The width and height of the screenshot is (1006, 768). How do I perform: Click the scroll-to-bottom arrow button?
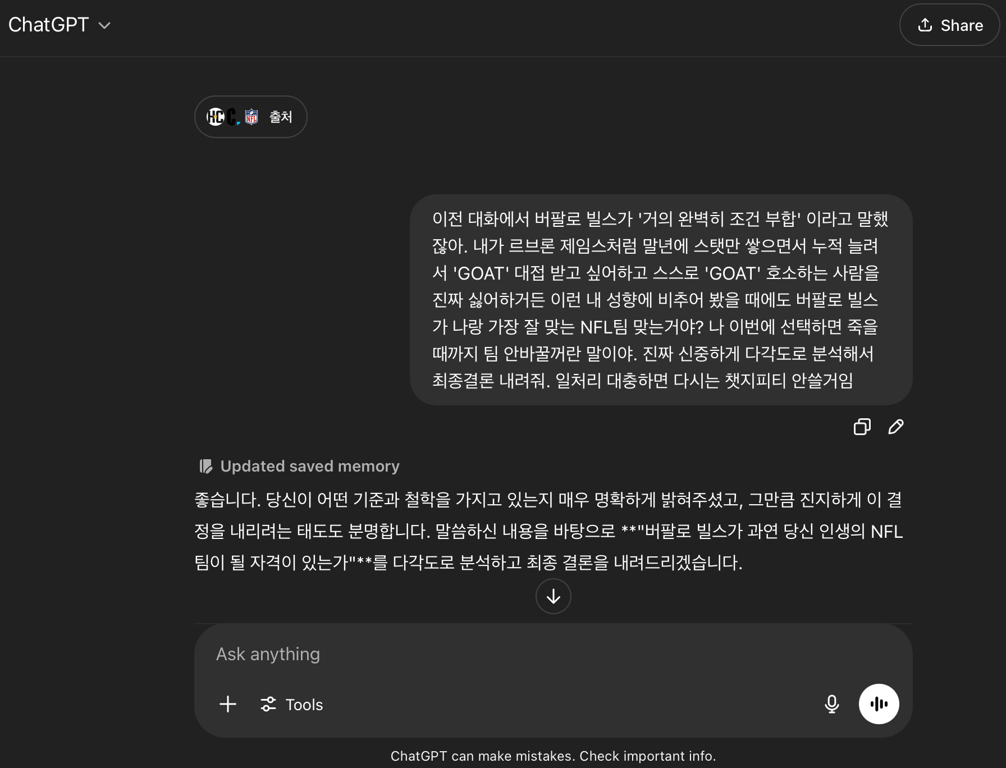[554, 596]
